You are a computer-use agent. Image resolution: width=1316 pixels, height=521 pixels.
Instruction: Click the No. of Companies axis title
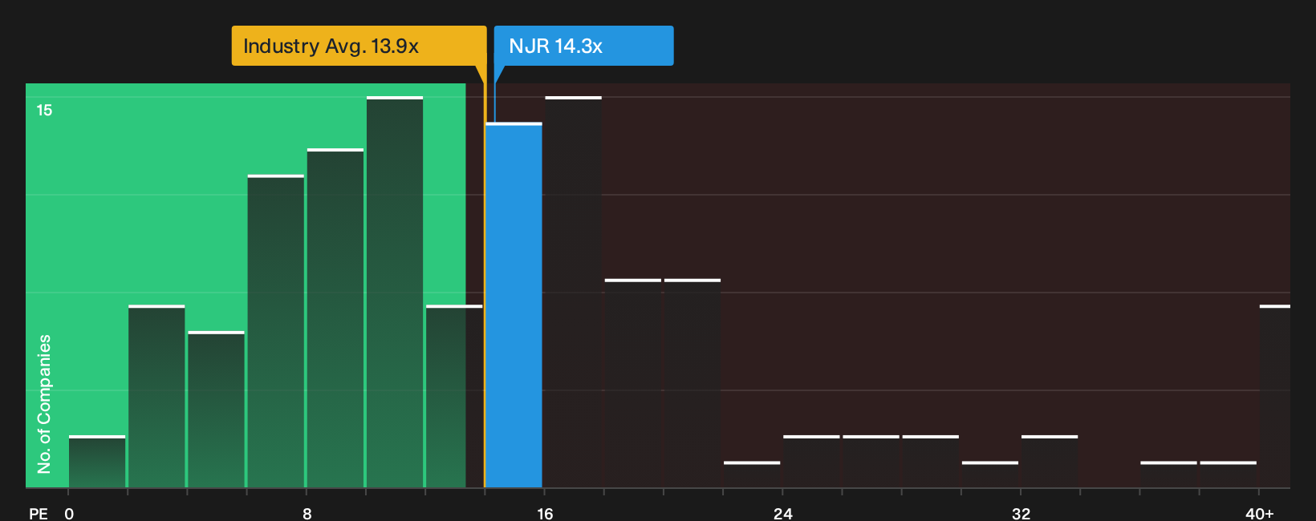click(x=44, y=404)
